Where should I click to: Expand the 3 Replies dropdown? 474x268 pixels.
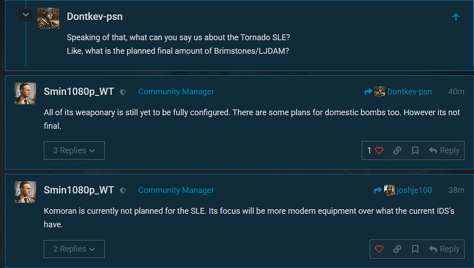pyautogui.click(x=74, y=150)
